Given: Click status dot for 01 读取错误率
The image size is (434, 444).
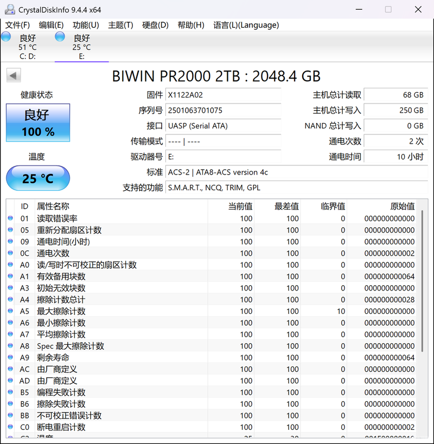Looking at the screenshot, I should [10, 218].
